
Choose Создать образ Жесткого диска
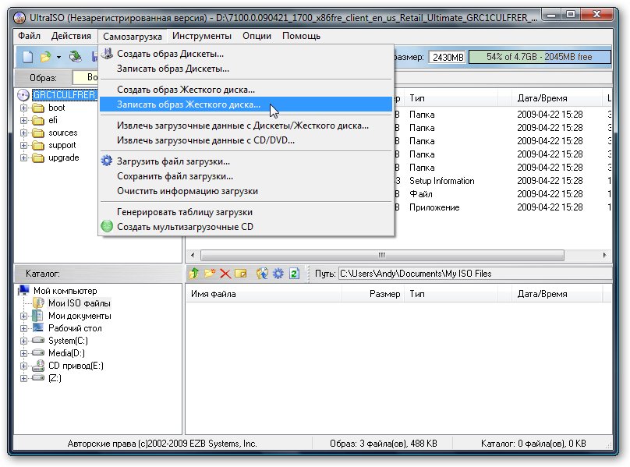tap(246, 89)
